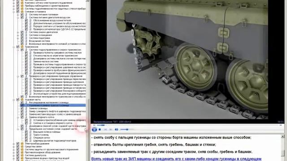The image size is (287, 161).
Task: Expand the 'Электрооборудование' tree node
Action: coord(14,144)
